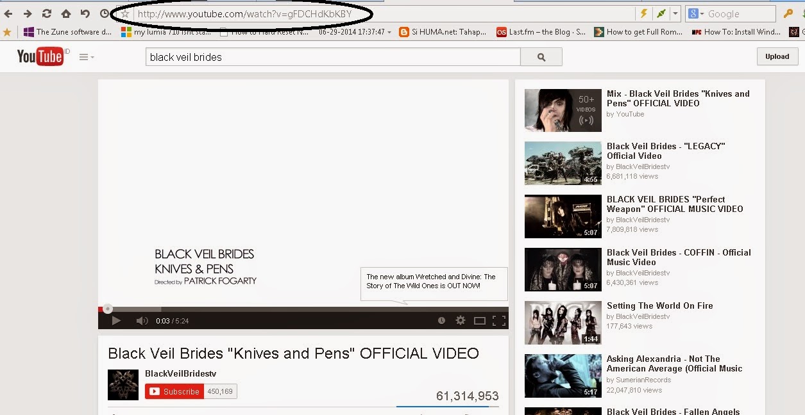Open player settings gear icon
The width and height of the screenshot is (805, 415).
pyautogui.click(x=460, y=320)
